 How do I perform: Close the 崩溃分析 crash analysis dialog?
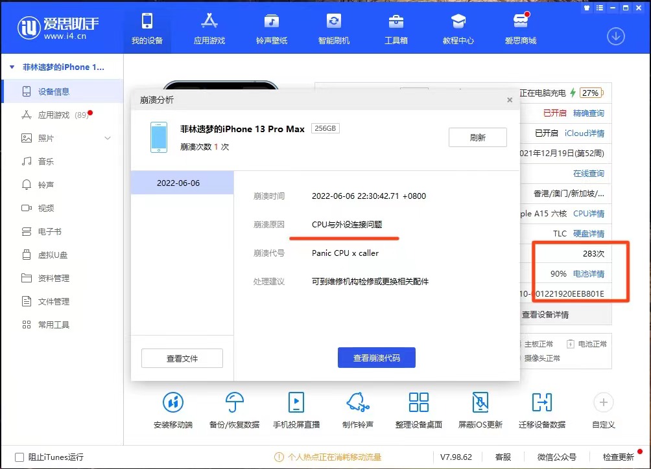[x=510, y=100]
